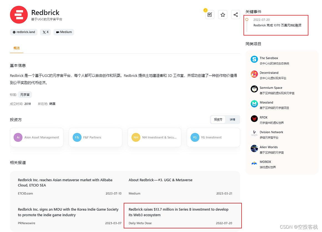Open the YG Investment investor card
Screen dimensions: 322x232
click(x=213, y=137)
